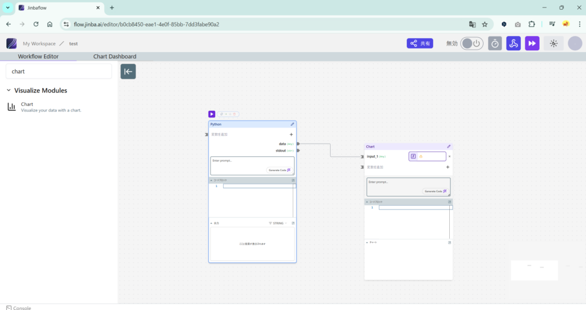Screen dimensions: 586x310
Task: Click the share button
Action: pyautogui.click(x=420, y=43)
